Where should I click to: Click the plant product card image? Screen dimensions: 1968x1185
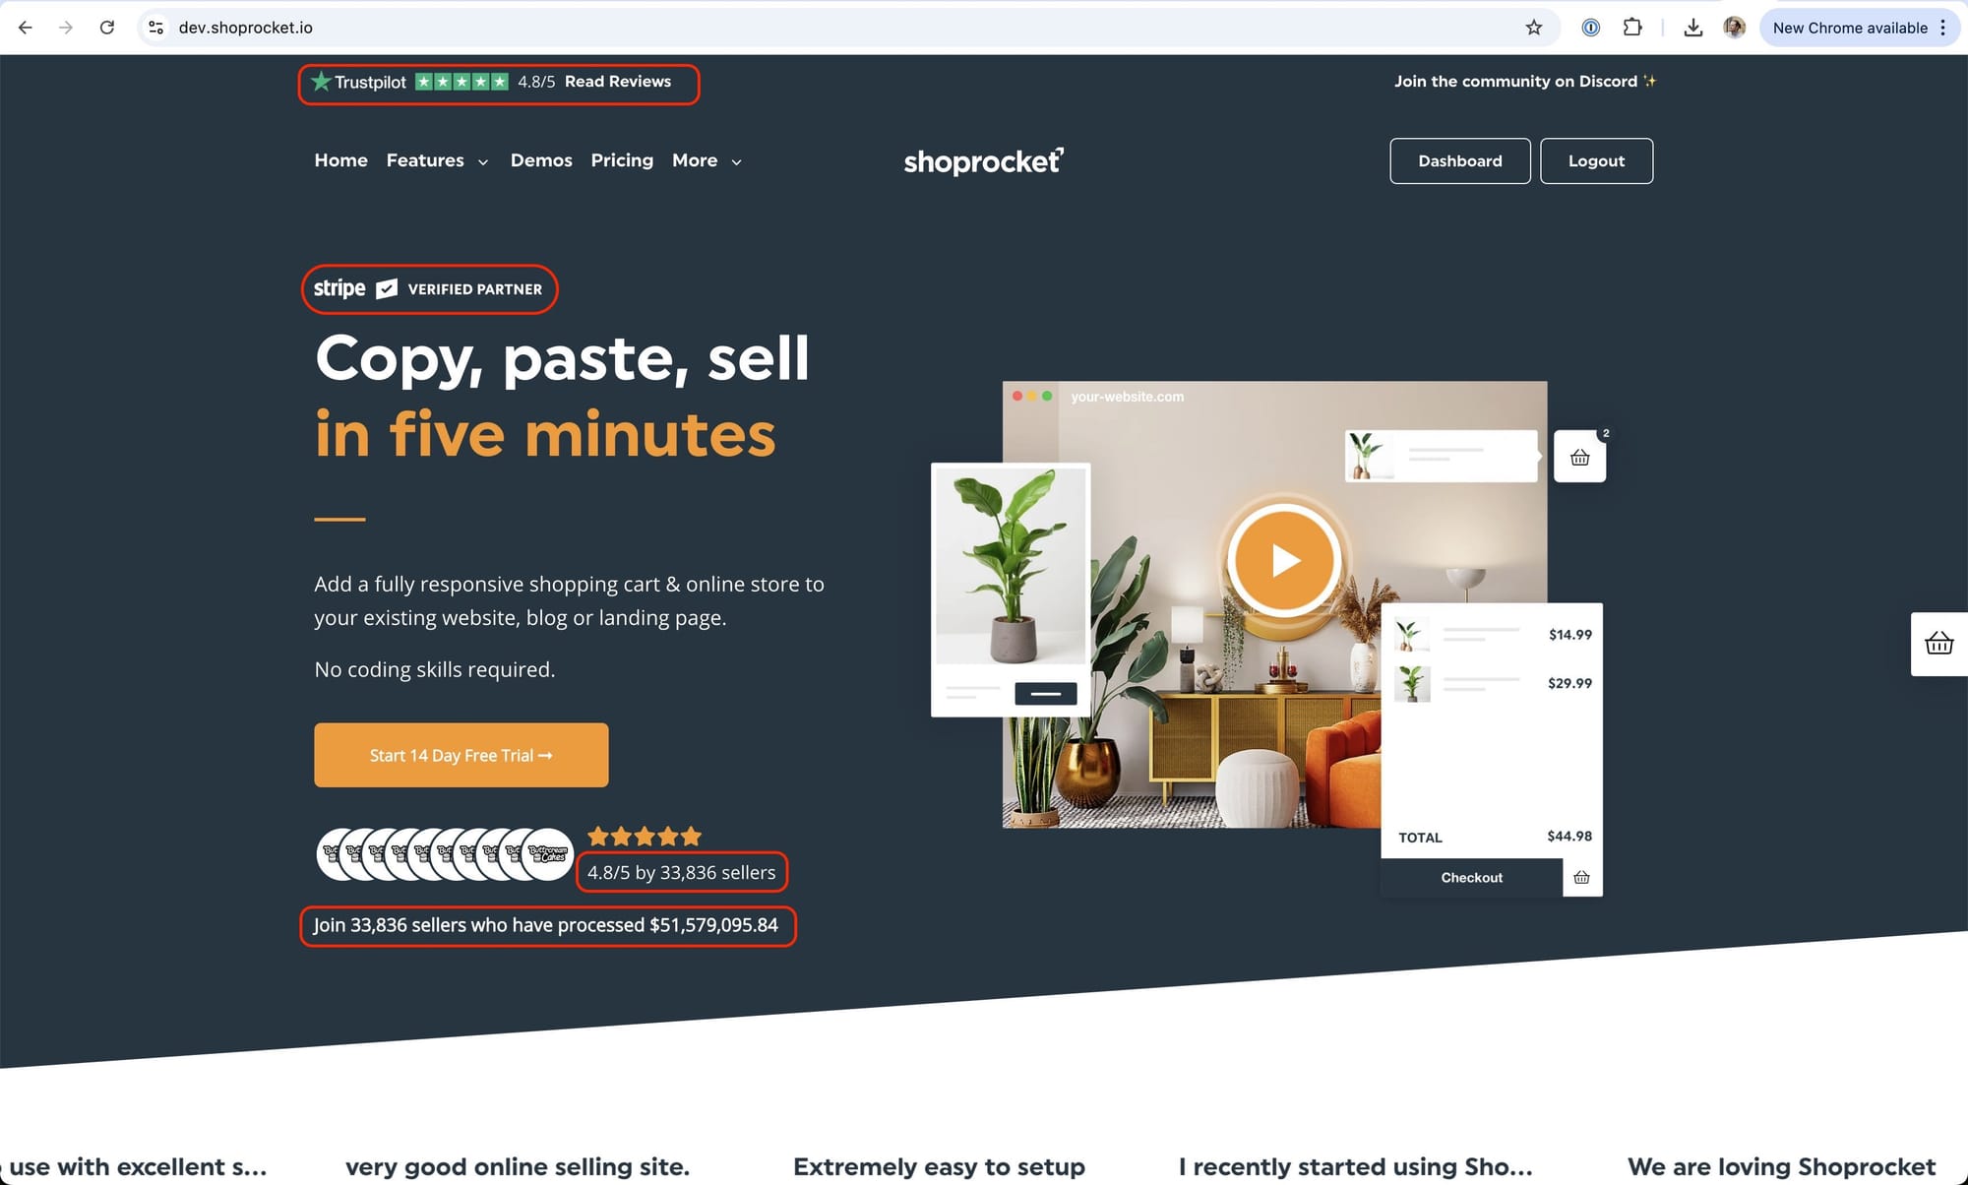coord(1011,566)
